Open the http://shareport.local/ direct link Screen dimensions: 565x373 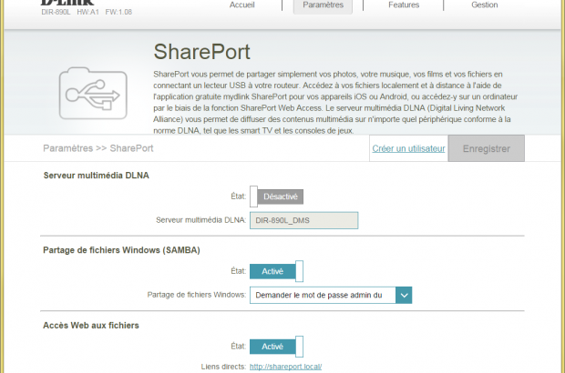285,367
